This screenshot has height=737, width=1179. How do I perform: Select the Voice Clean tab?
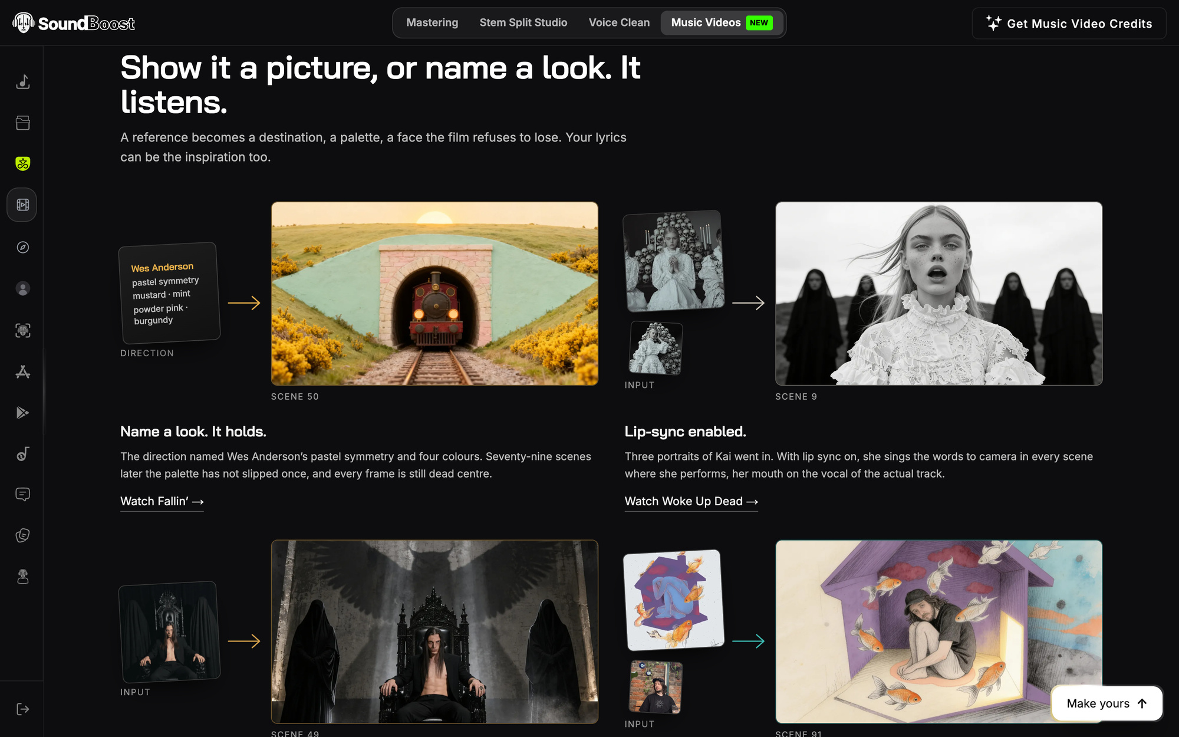619,22
